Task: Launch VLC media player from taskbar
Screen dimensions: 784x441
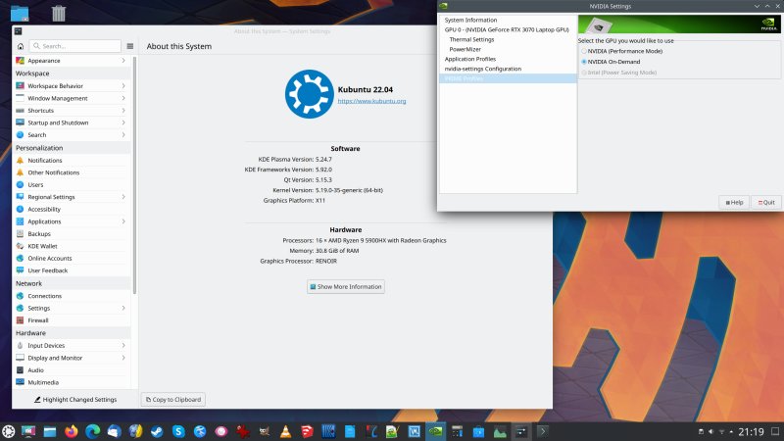Action: (x=285, y=430)
